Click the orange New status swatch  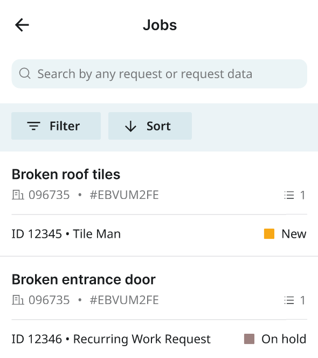click(x=269, y=234)
